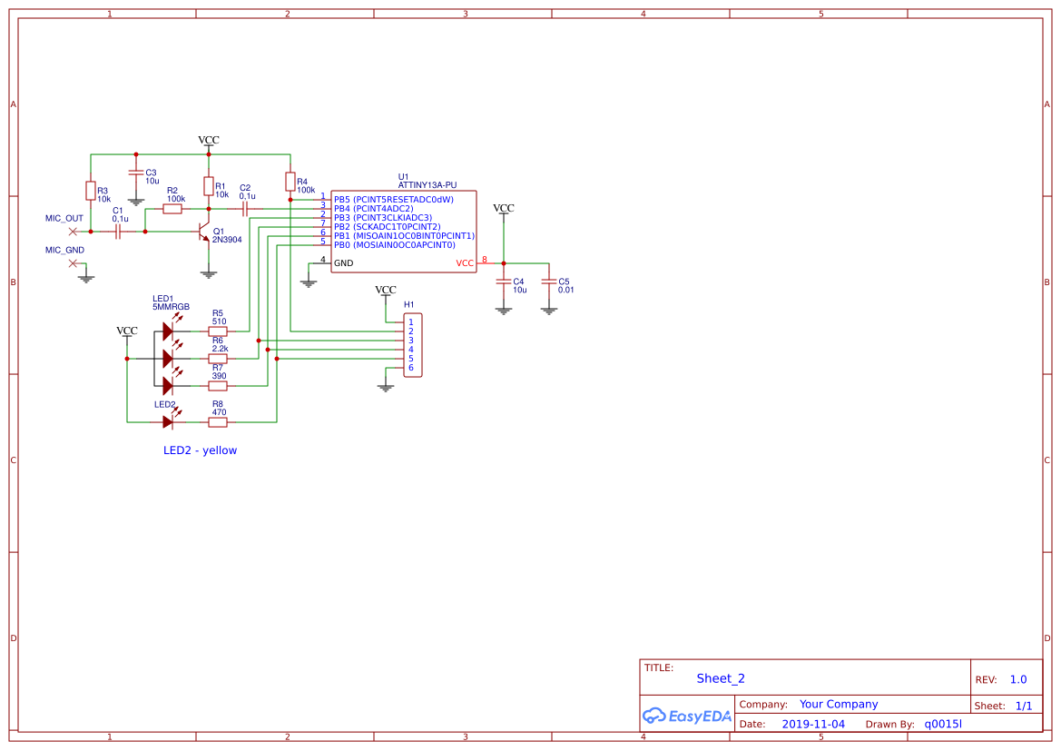The height and width of the screenshot is (751, 1061).
Task: Click the MIC_GND no-connect cross marker
Action: [74, 263]
